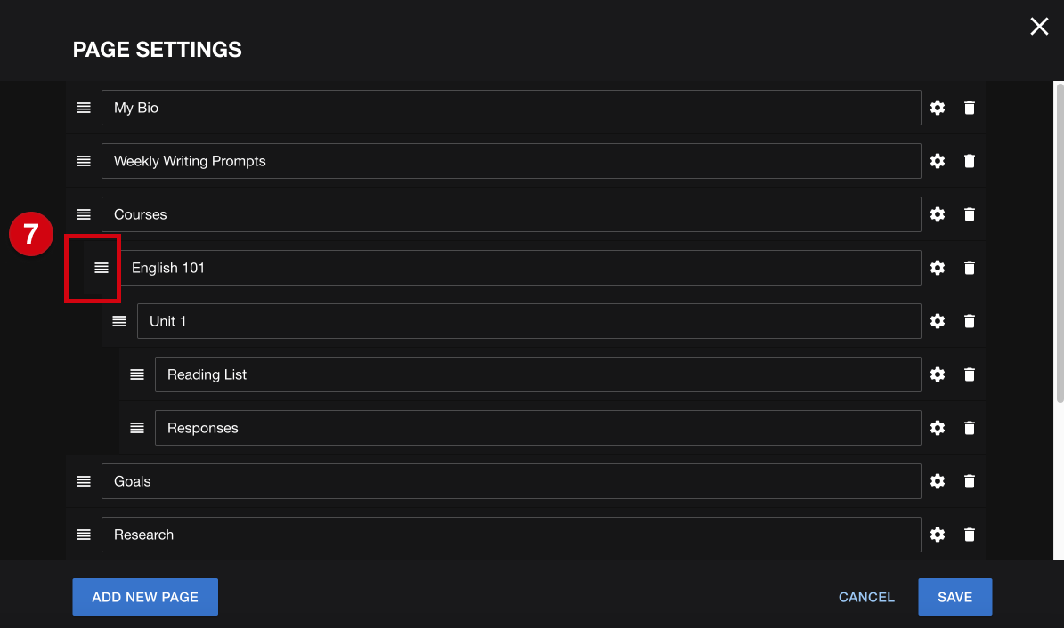Click the drag handle beside English 101
This screenshot has height=628, width=1064.
102,268
